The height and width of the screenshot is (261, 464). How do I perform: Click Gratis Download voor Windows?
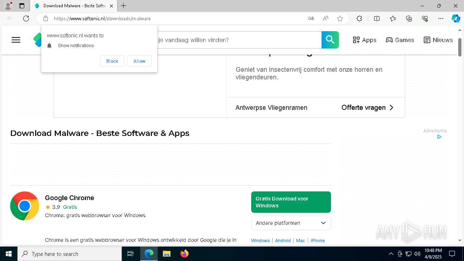[291, 202]
